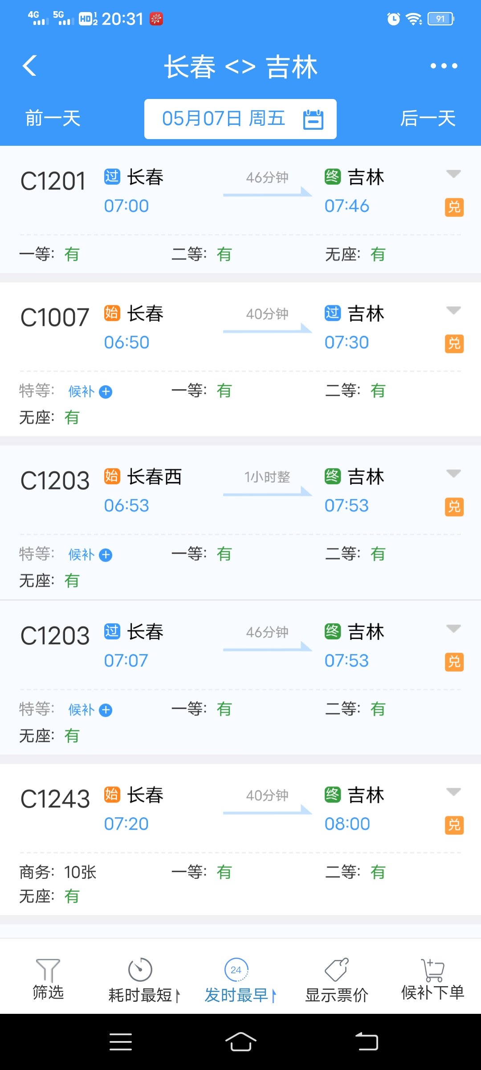This screenshot has width=481, height=1070.
Task: Expand C1243 train details arrow
Action: pyautogui.click(x=453, y=791)
